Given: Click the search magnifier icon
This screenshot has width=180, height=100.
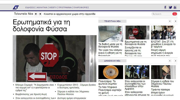Looking at the screenshot, I should click(154, 14).
